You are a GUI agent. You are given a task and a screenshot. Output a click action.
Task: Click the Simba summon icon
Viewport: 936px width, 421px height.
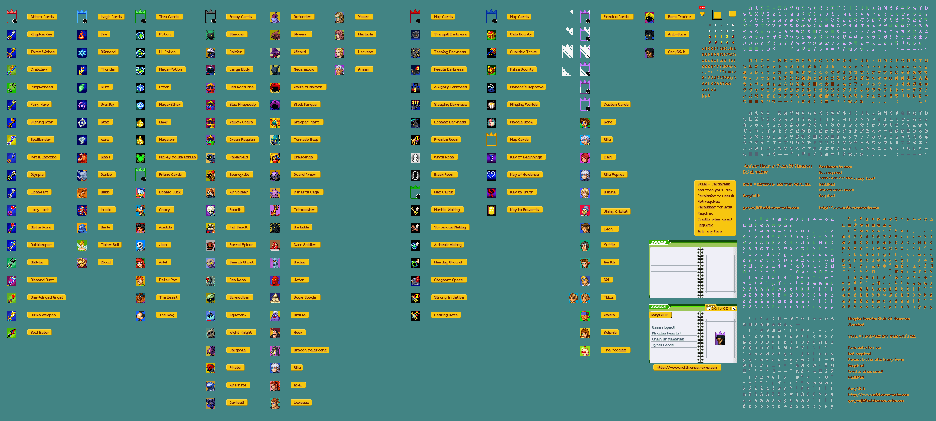pos(82,158)
